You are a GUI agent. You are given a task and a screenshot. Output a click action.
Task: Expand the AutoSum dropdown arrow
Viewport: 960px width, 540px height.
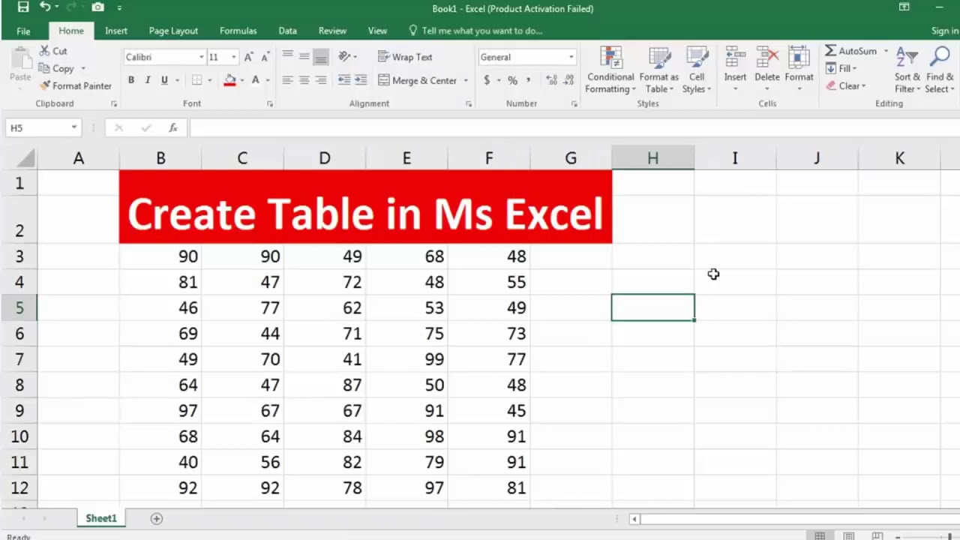point(886,51)
